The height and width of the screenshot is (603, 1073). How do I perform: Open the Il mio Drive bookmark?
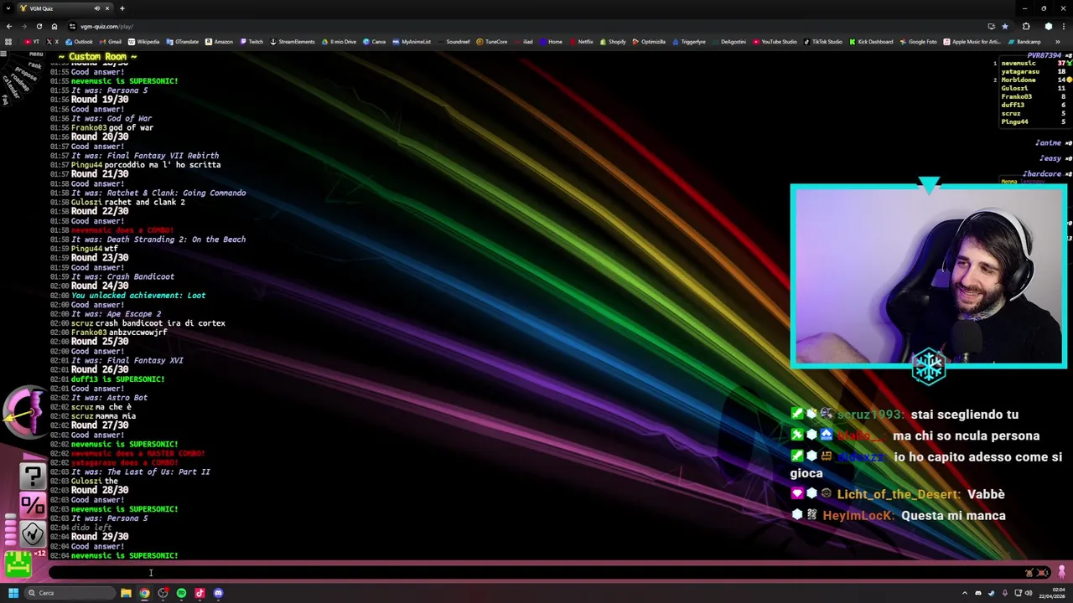click(340, 42)
